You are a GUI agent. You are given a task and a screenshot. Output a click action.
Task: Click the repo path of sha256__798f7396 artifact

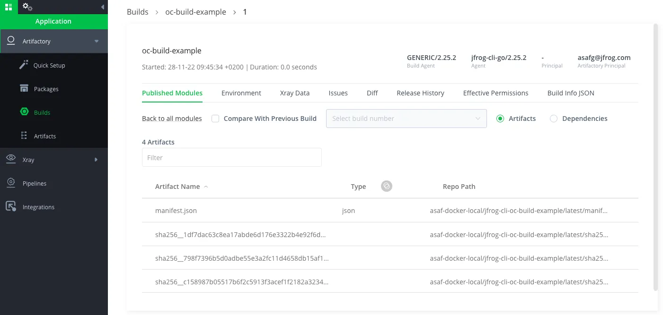(x=519, y=258)
